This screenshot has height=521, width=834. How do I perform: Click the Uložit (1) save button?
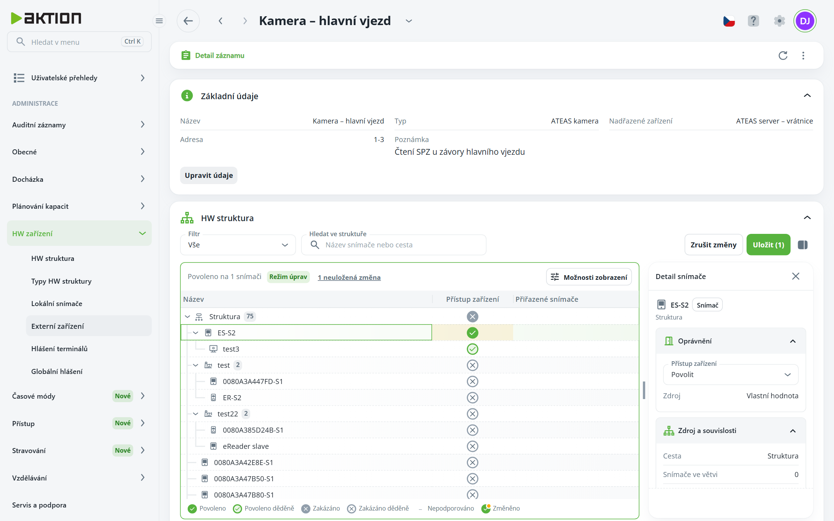tap(768, 245)
